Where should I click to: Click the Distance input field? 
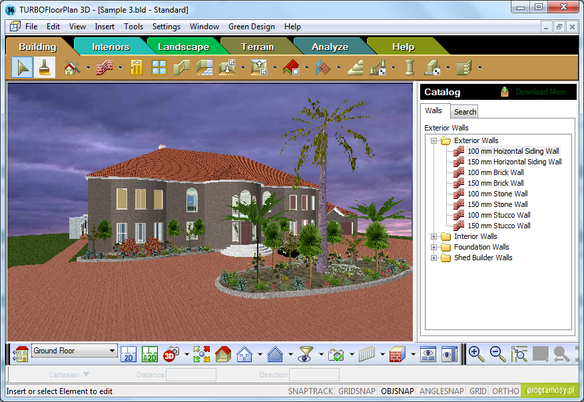tap(191, 375)
